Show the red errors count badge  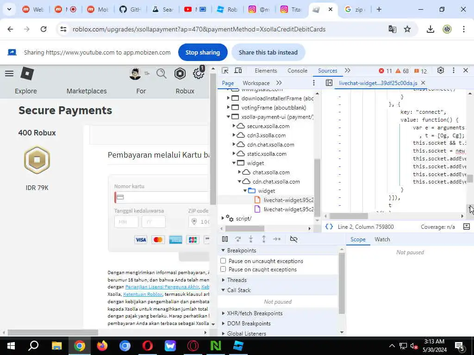385,71
